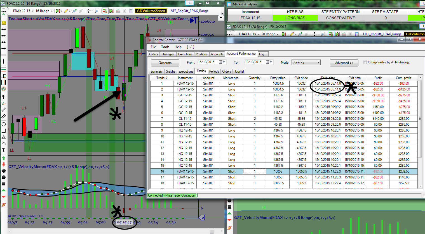Click the Advanced >> button

[344, 63]
